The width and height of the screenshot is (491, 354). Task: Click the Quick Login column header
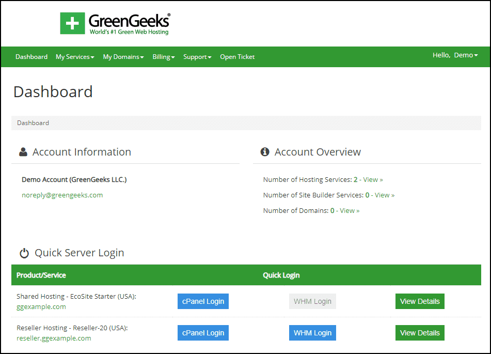281,275
